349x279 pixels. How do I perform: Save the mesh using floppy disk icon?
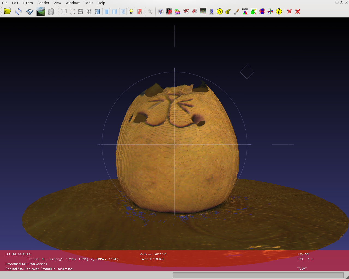coord(29,11)
